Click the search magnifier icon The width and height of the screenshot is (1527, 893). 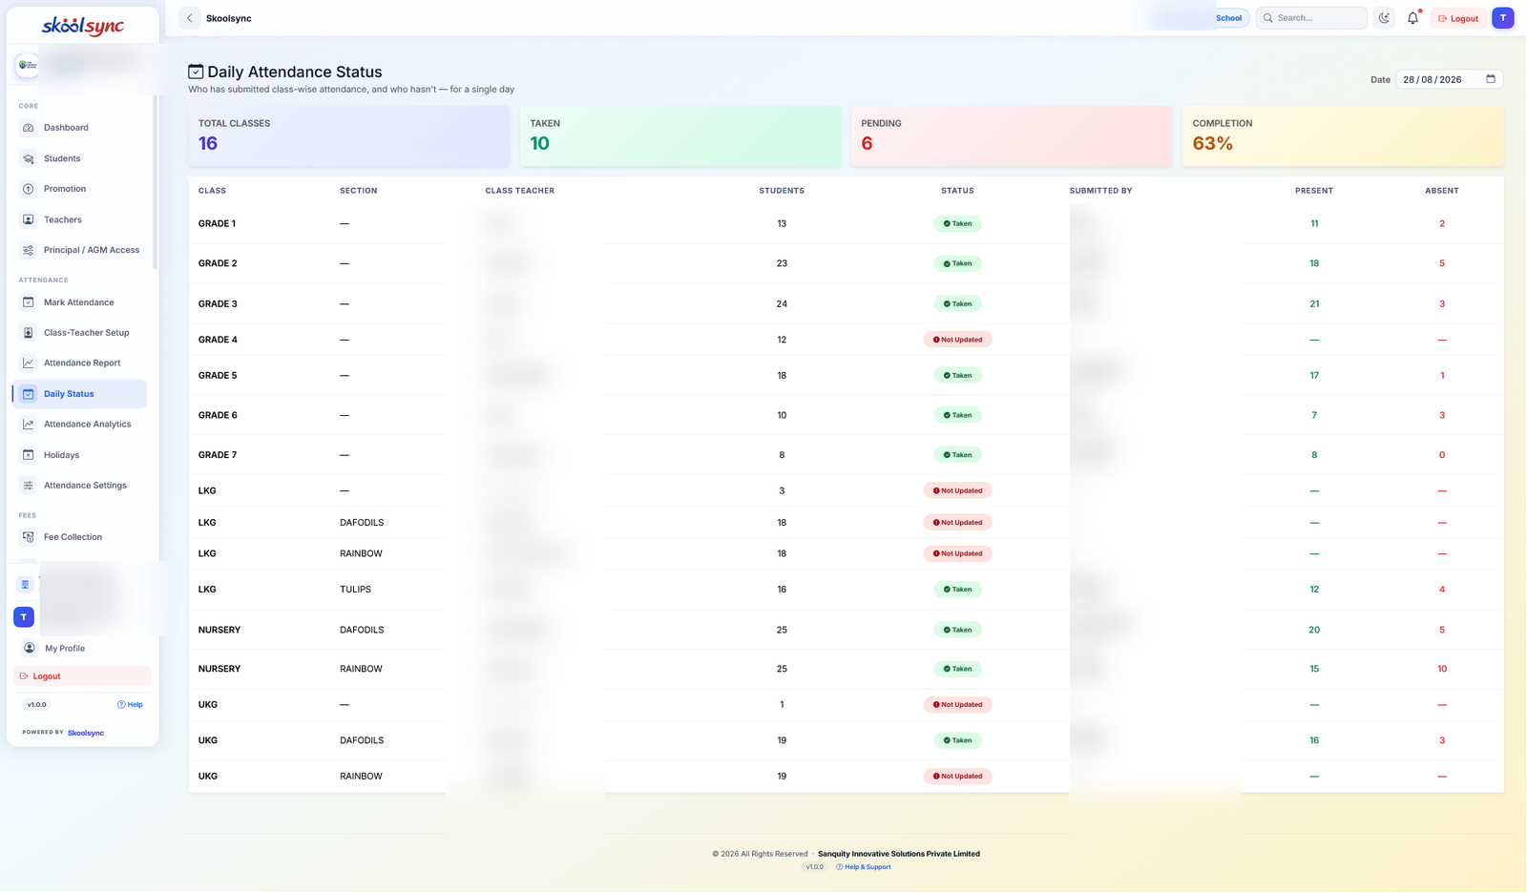point(1268,18)
